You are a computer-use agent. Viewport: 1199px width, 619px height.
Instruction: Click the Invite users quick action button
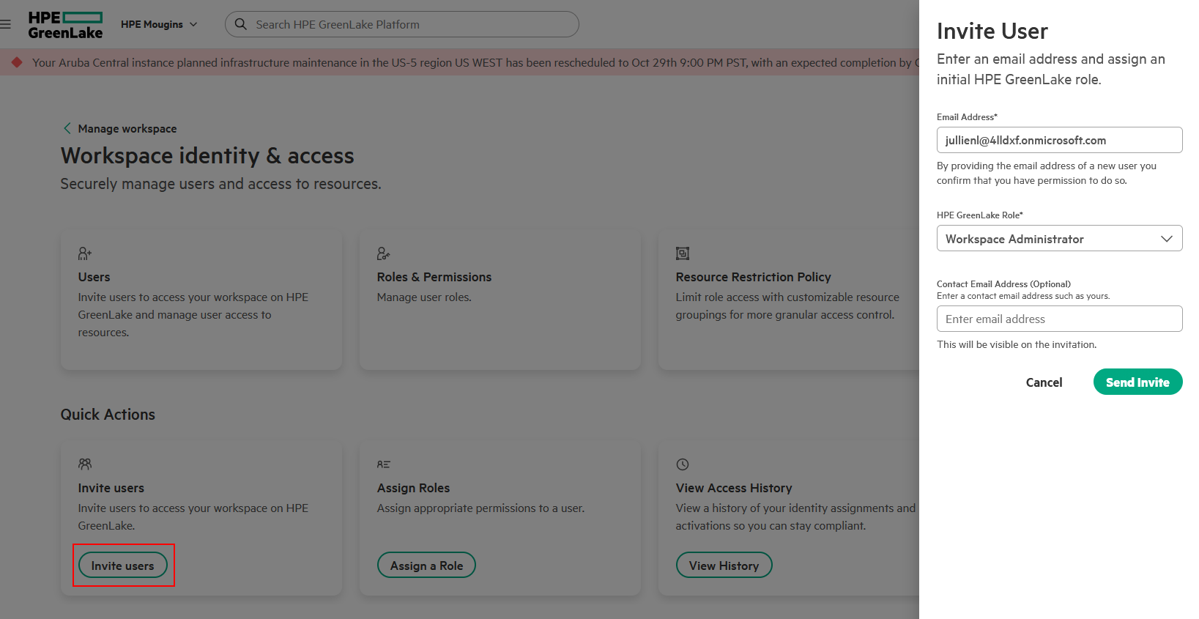tap(123, 566)
